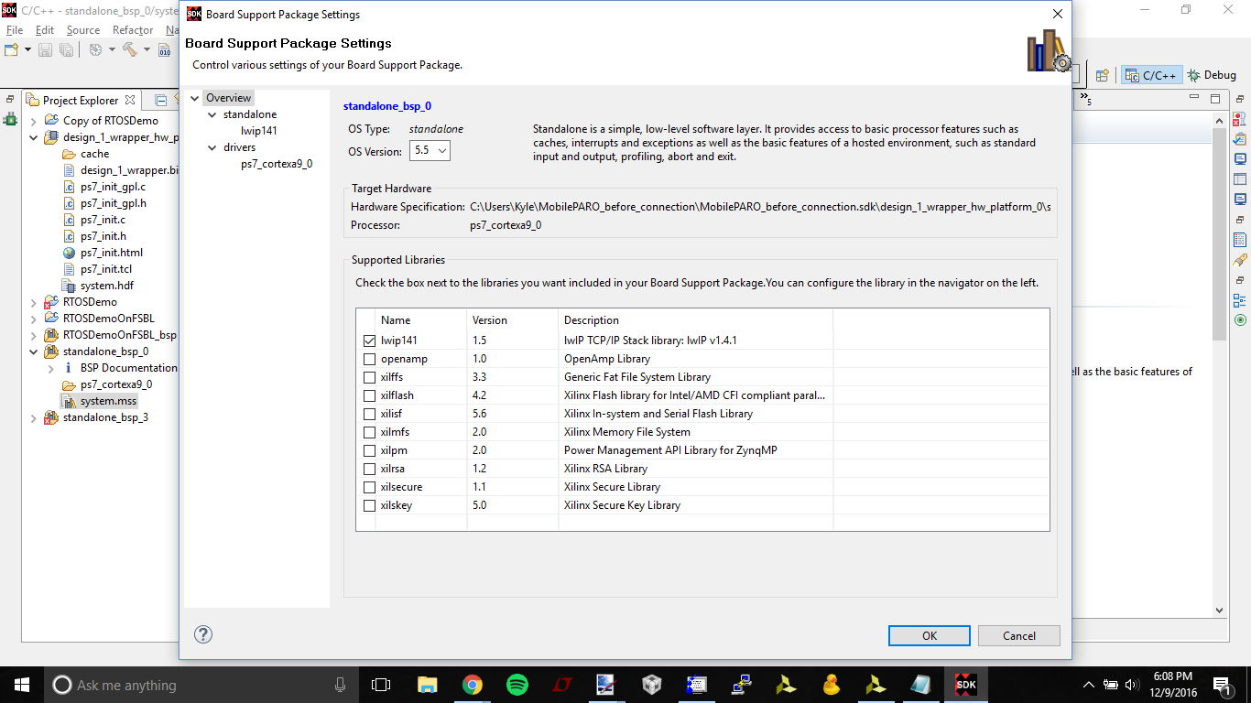1251x703 pixels.
Task: Collapse the Overview tree node
Action: (194, 98)
